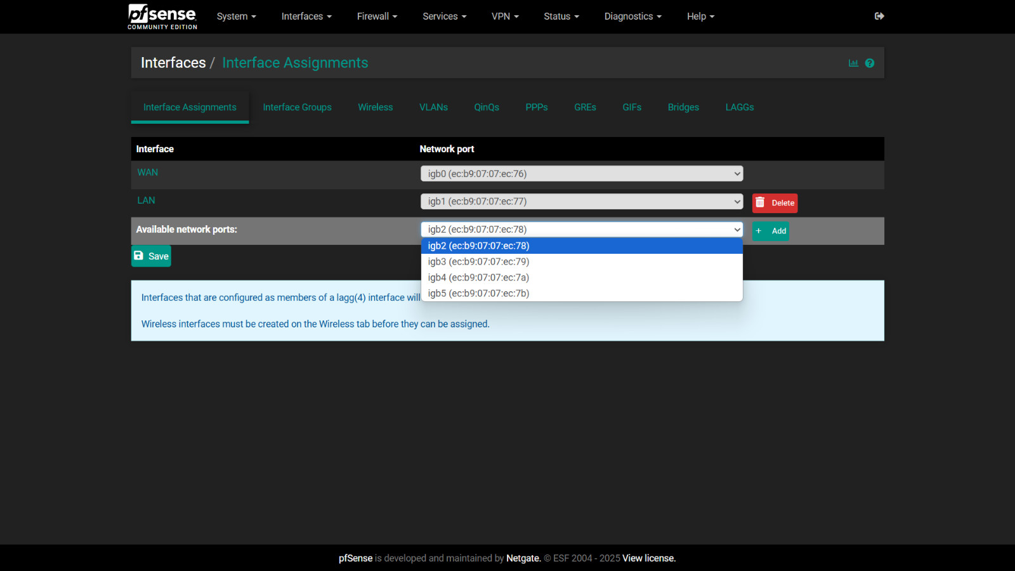Open the help question mark icon
Image resolution: width=1015 pixels, height=571 pixels.
[x=870, y=63]
